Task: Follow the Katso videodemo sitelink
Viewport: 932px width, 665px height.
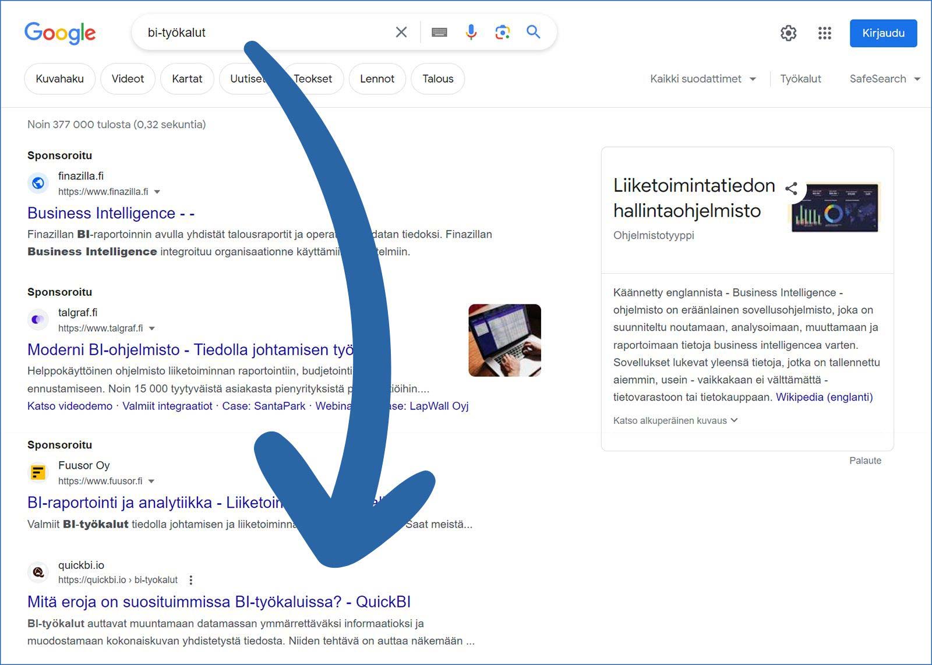Action: pyautogui.click(x=70, y=406)
